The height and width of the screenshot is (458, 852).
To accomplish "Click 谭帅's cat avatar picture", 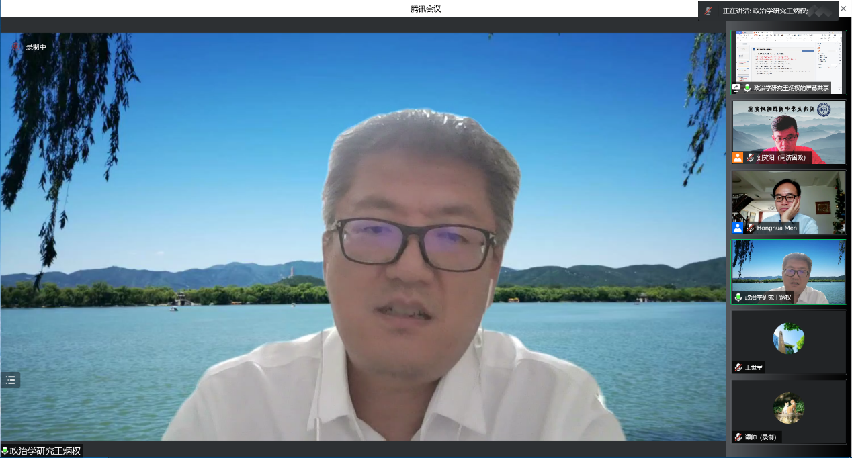I will click(789, 408).
